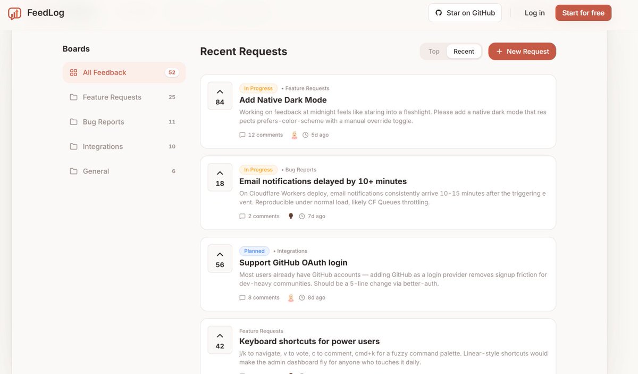Image resolution: width=638 pixels, height=374 pixels.
Task: Click the Dark Mode request description
Action: coord(393,117)
